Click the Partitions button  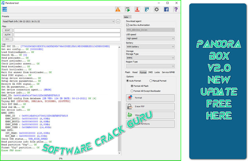coord(150,124)
